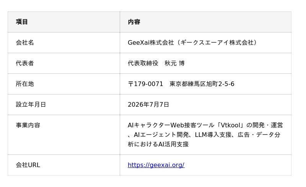Click the first line mentioning Vtkool
This screenshot has width=306, height=187.
[205, 125]
